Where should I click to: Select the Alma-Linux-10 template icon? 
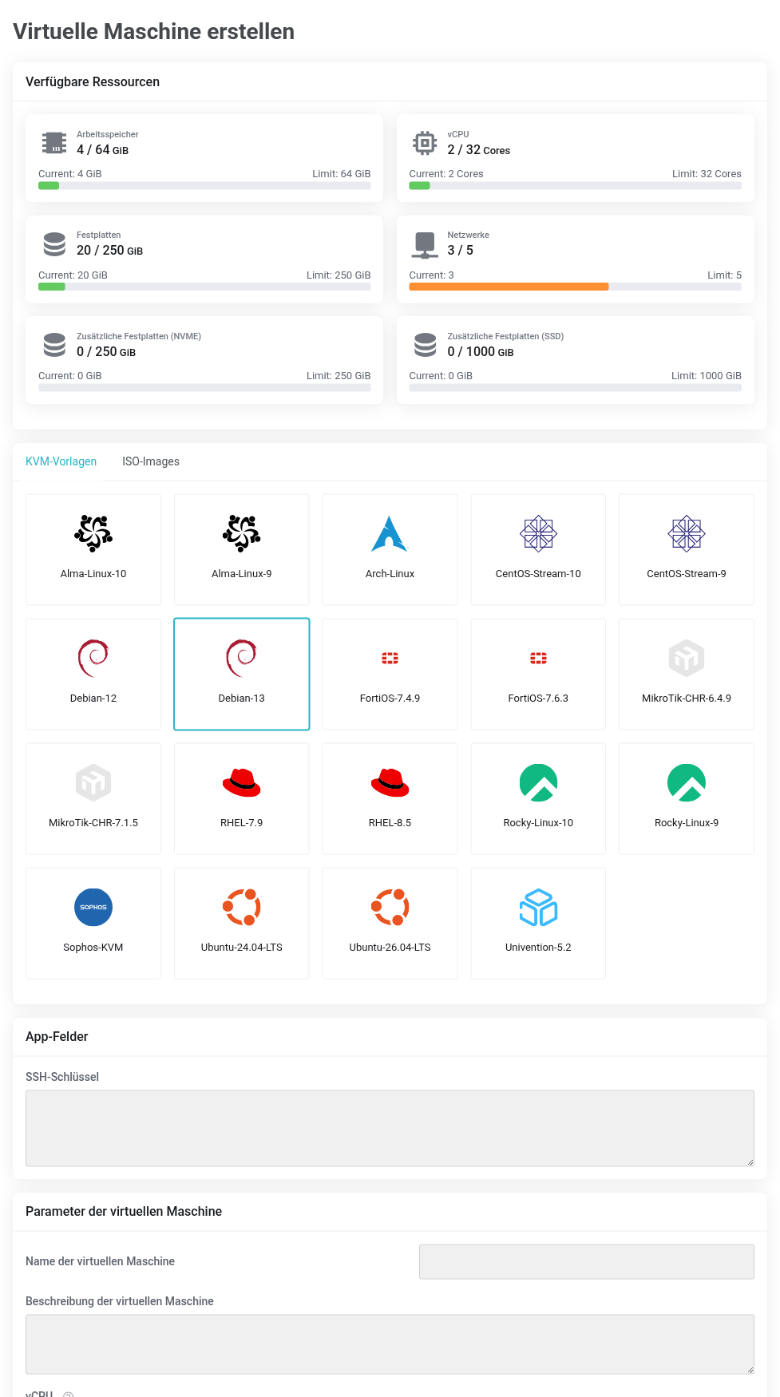pyautogui.click(x=93, y=533)
